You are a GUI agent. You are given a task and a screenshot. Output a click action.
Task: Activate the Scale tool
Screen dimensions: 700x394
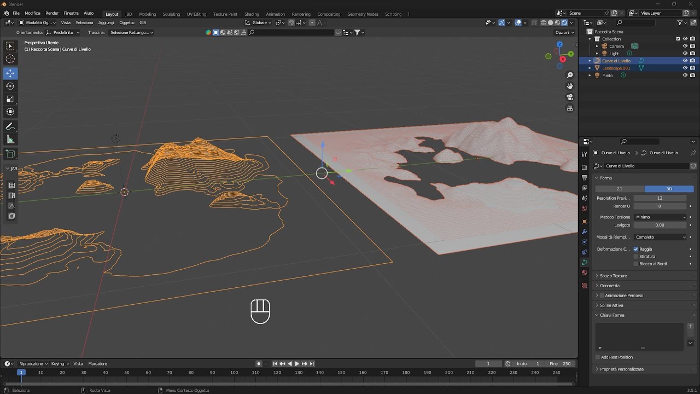coord(10,99)
